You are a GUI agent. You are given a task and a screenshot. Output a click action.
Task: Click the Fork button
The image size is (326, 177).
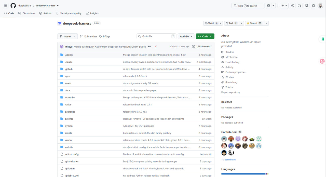(x=231, y=23)
